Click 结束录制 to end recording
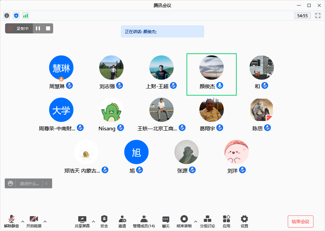 (x=184, y=221)
